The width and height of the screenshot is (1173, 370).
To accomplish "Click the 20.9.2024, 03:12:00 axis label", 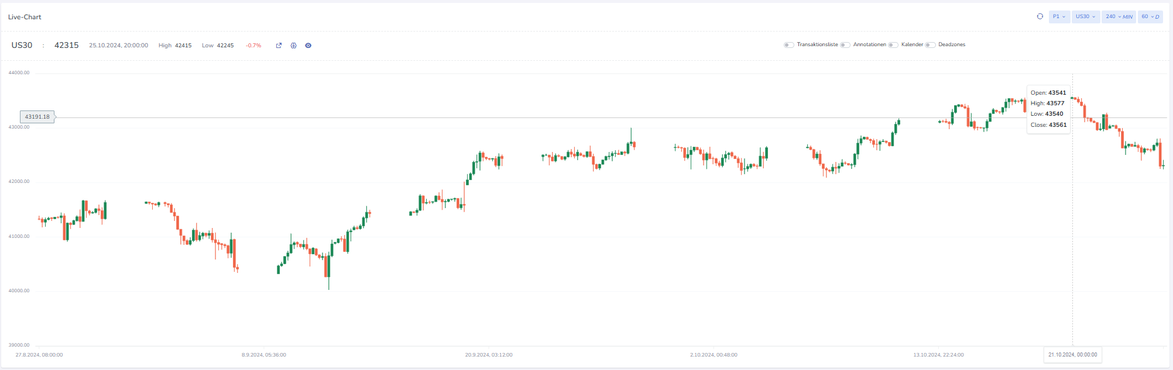I will click(x=489, y=355).
